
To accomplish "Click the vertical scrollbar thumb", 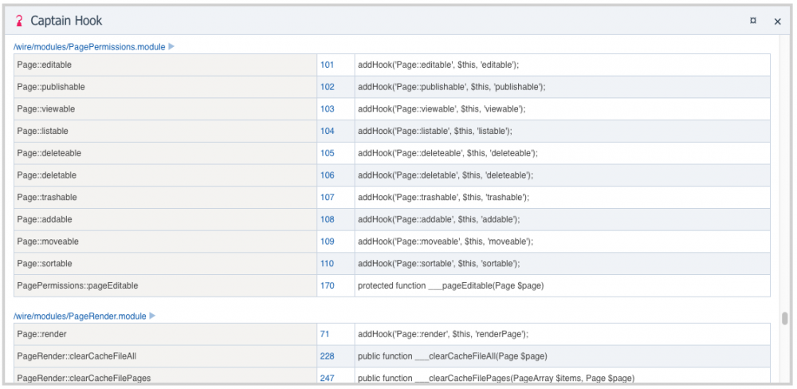I will [x=784, y=319].
